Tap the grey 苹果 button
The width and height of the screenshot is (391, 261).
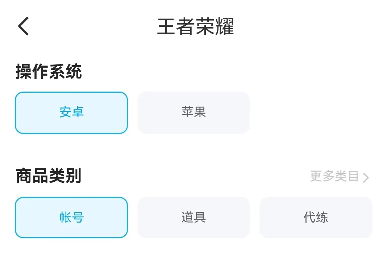194,113
